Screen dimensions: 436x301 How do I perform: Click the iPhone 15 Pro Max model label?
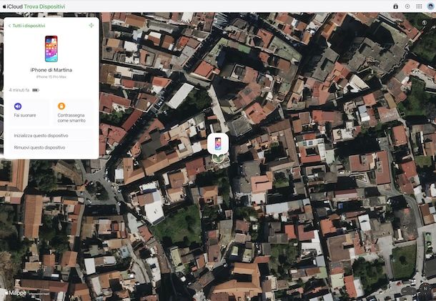(51, 77)
